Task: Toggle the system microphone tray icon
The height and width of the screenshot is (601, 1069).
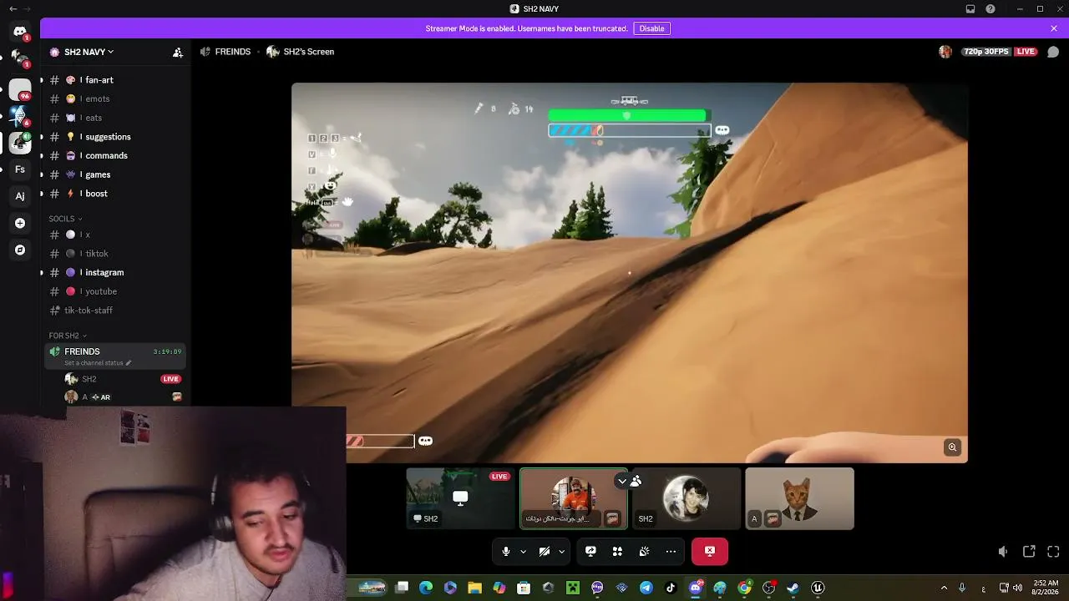Action: click(x=962, y=588)
